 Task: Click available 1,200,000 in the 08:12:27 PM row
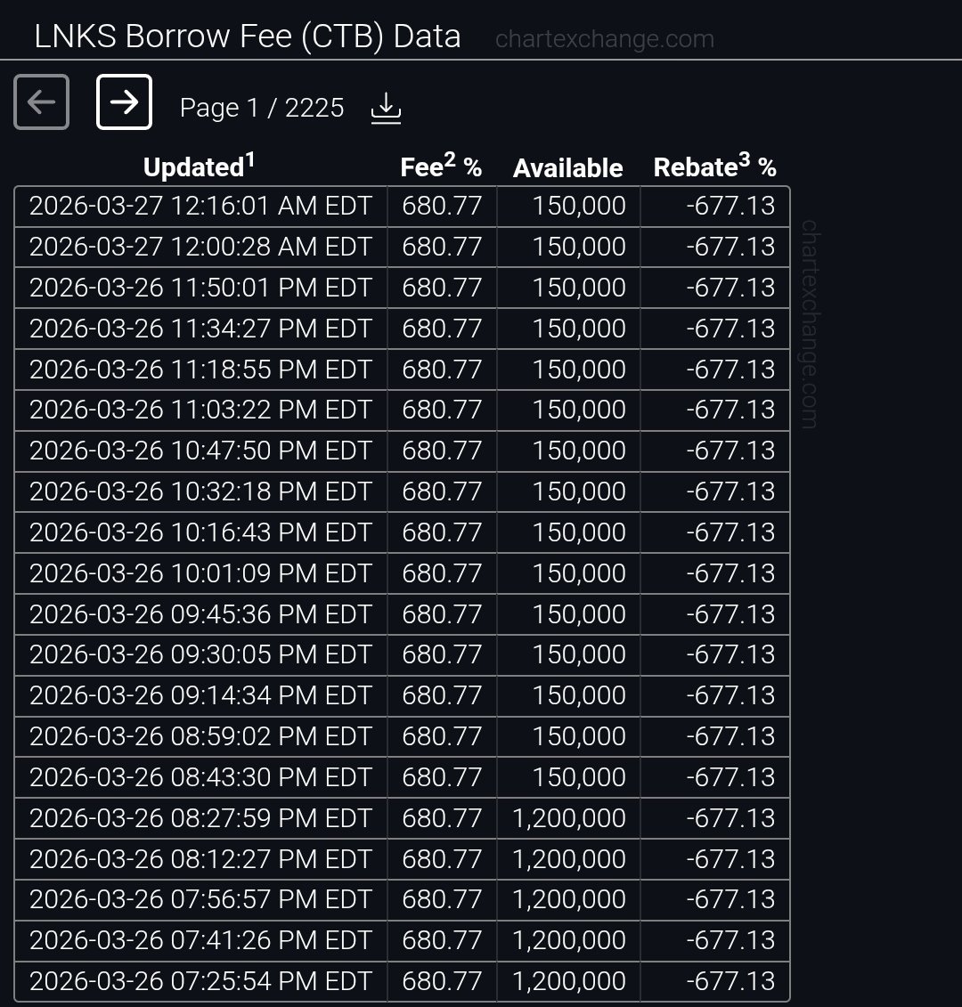point(568,858)
